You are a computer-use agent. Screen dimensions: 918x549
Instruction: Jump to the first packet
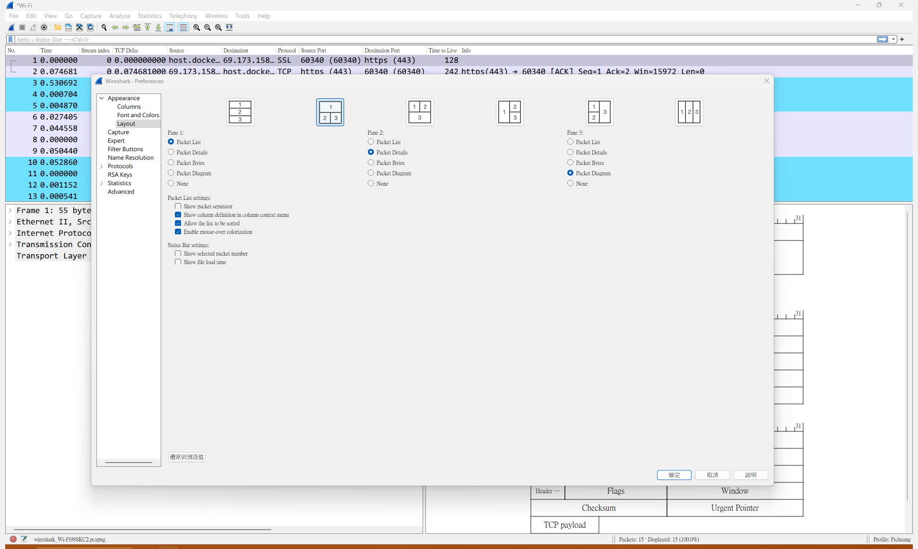coord(147,27)
